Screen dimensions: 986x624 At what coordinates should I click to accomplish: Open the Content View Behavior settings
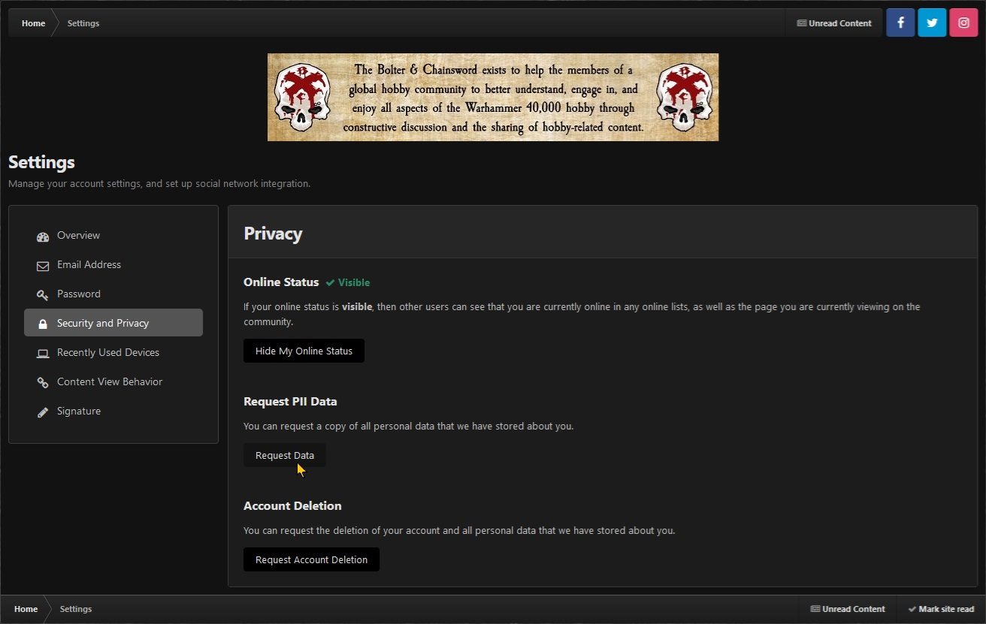pyautogui.click(x=110, y=382)
